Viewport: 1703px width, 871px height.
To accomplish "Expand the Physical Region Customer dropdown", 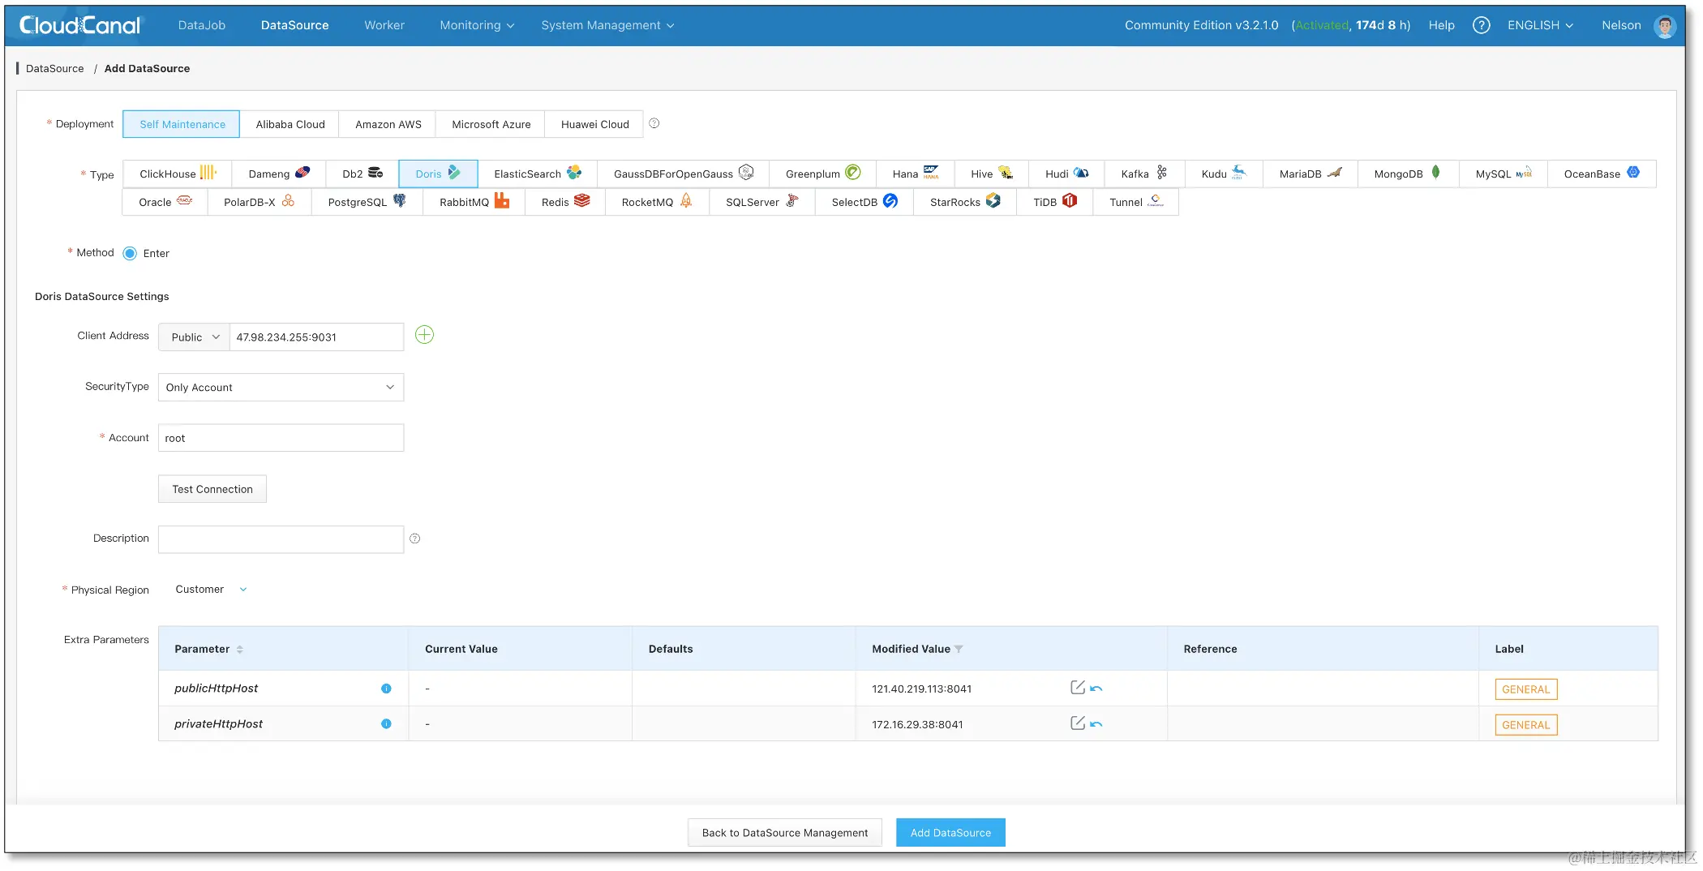I will [211, 590].
